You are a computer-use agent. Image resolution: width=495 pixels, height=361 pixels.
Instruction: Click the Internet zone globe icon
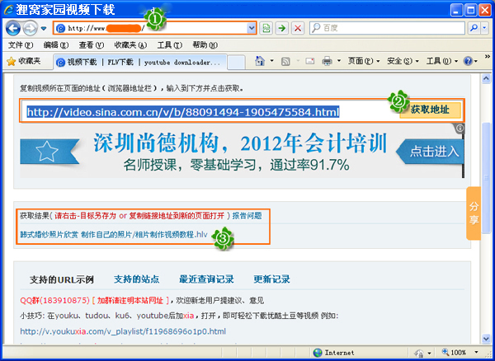tap(318, 353)
